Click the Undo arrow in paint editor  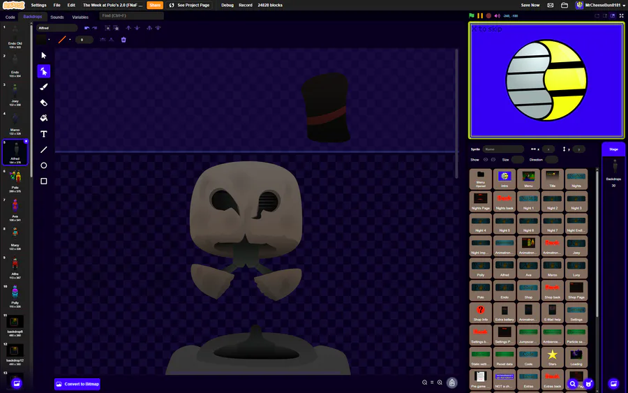click(x=87, y=28)
